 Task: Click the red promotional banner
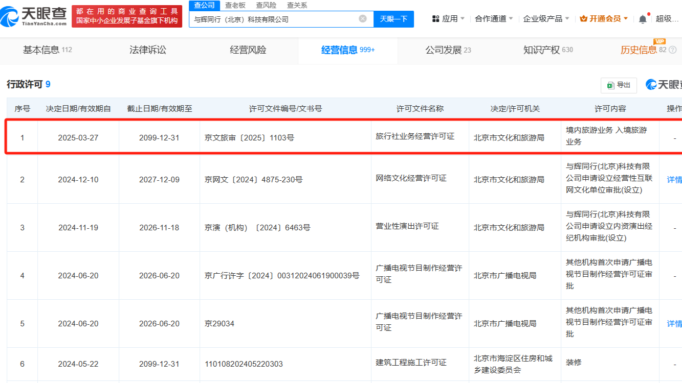coord(127,16)
